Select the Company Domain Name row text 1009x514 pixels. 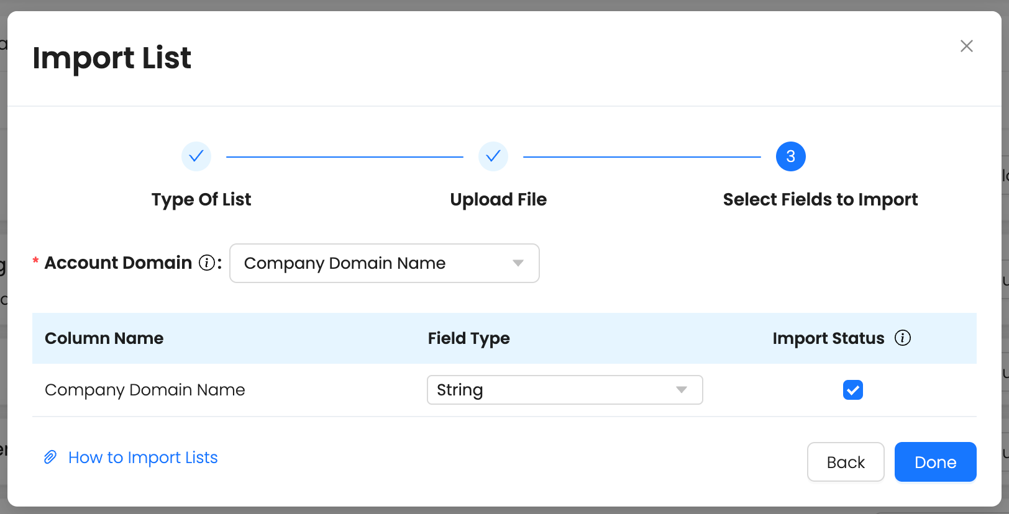145,390
